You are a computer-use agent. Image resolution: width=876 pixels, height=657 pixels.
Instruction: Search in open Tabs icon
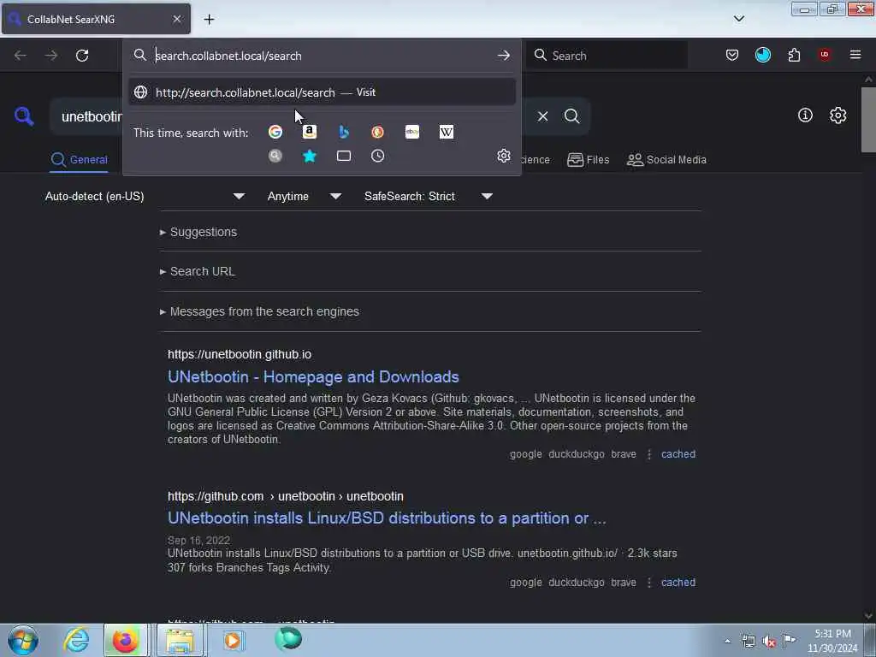coord(344,156)
